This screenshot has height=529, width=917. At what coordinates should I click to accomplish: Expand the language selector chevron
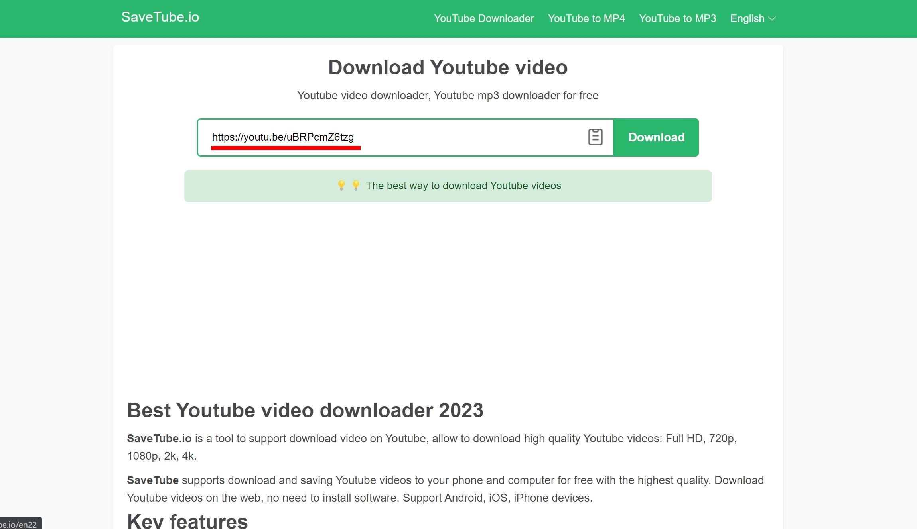pyautogui.click(x=772, y=19)
